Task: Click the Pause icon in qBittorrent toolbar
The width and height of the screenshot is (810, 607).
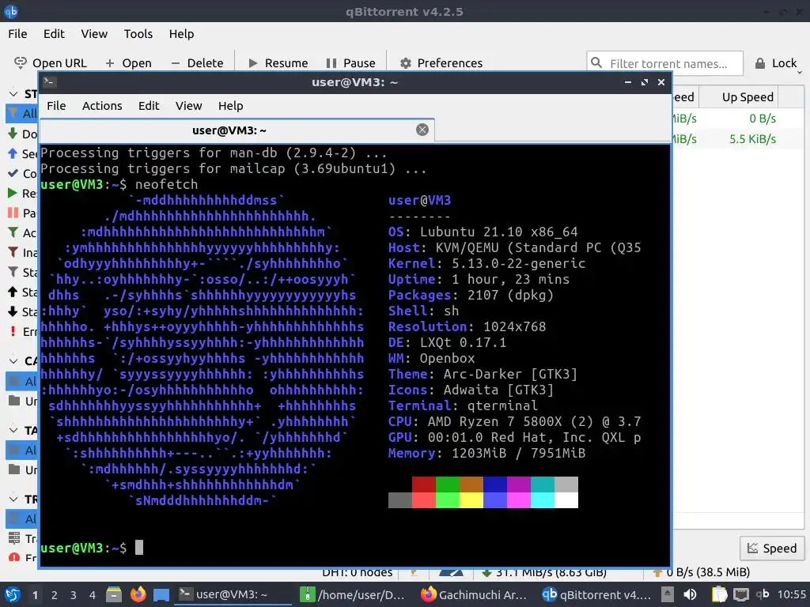Action: point(331,63)
